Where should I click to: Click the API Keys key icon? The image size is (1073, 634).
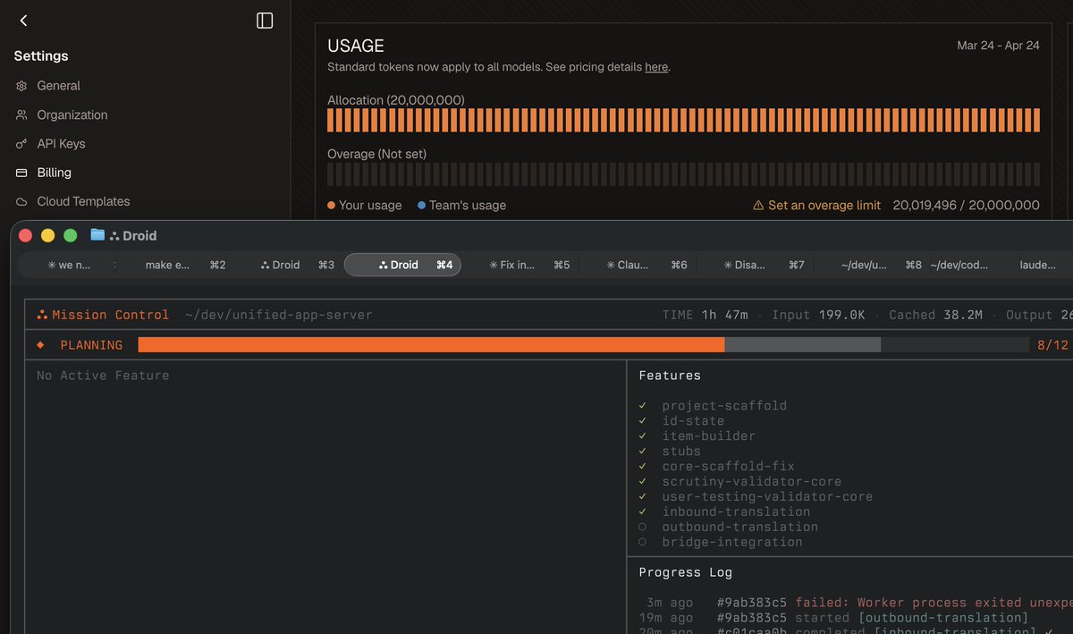[21, 144]
